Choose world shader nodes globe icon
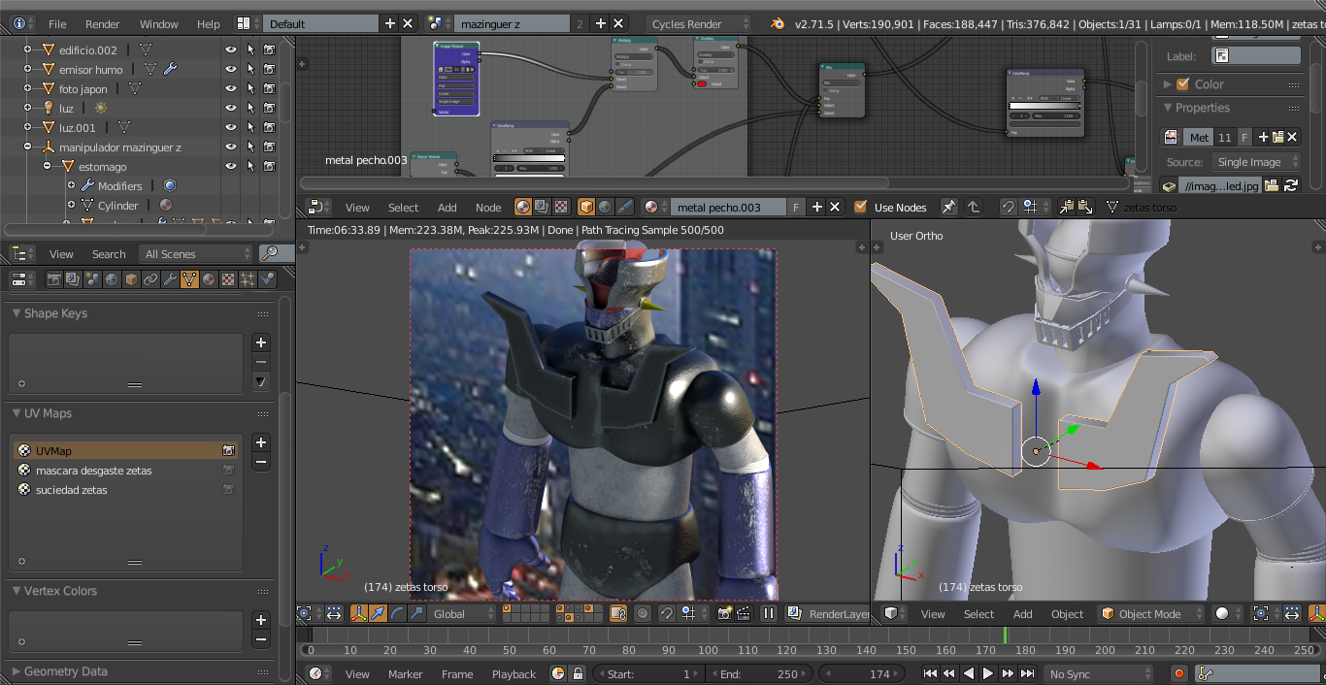The image size is (1326, 685). click(x=605, y=207)
